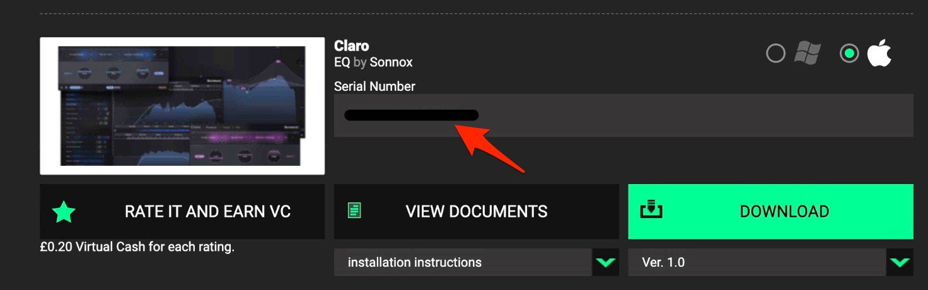Image resolution: width=928 pixels, height=290 pixels.
Task: Click the Claro plugin thumbnail image
Action: click(182, 106)
